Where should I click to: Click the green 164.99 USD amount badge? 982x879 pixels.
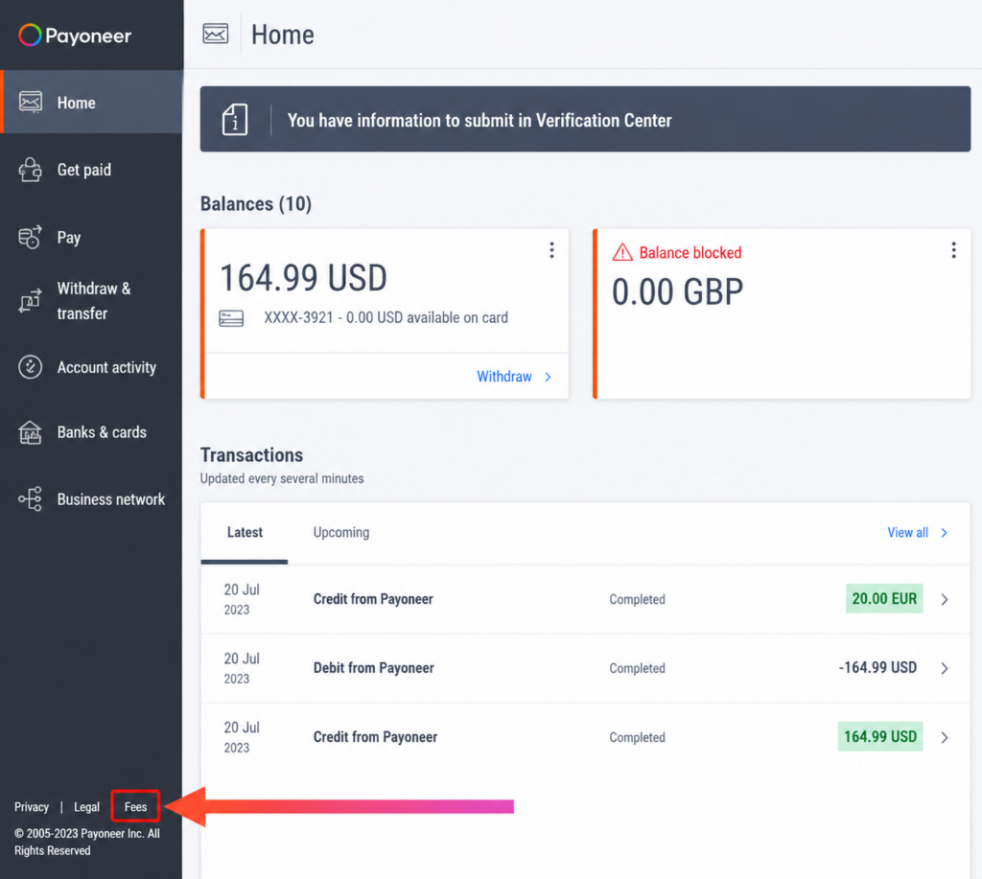880,736
